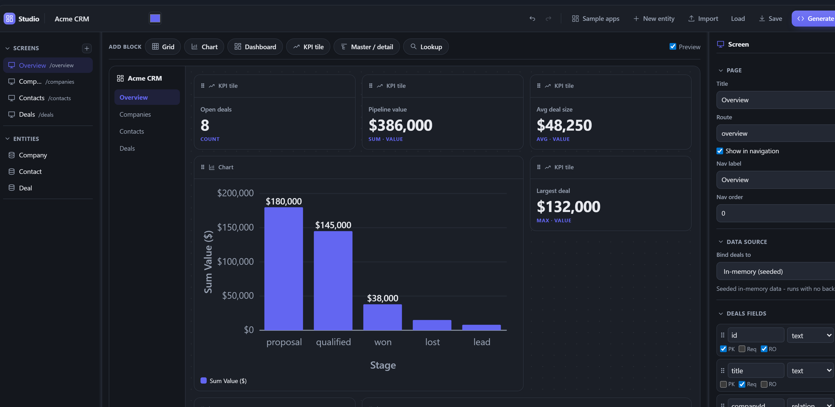Toggle PK checkbox for id field
This screenshot has height=407, width=835.
[x=723, y=349]
